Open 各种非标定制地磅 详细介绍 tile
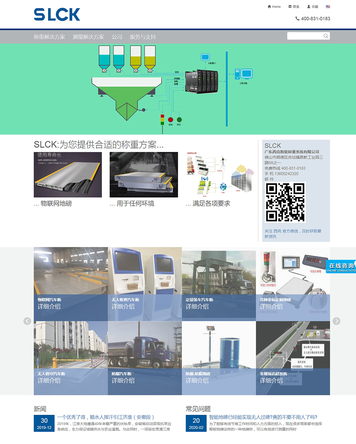Viewport: 356px width, 444px height. point(293,284)
